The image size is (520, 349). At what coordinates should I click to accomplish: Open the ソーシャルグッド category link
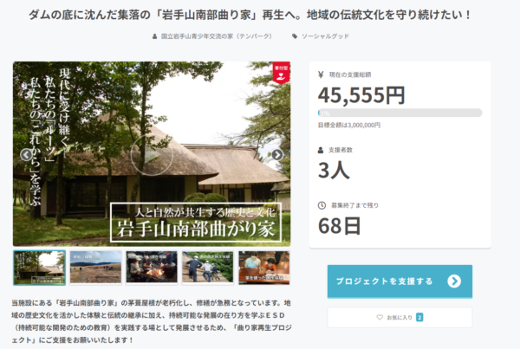325,36
